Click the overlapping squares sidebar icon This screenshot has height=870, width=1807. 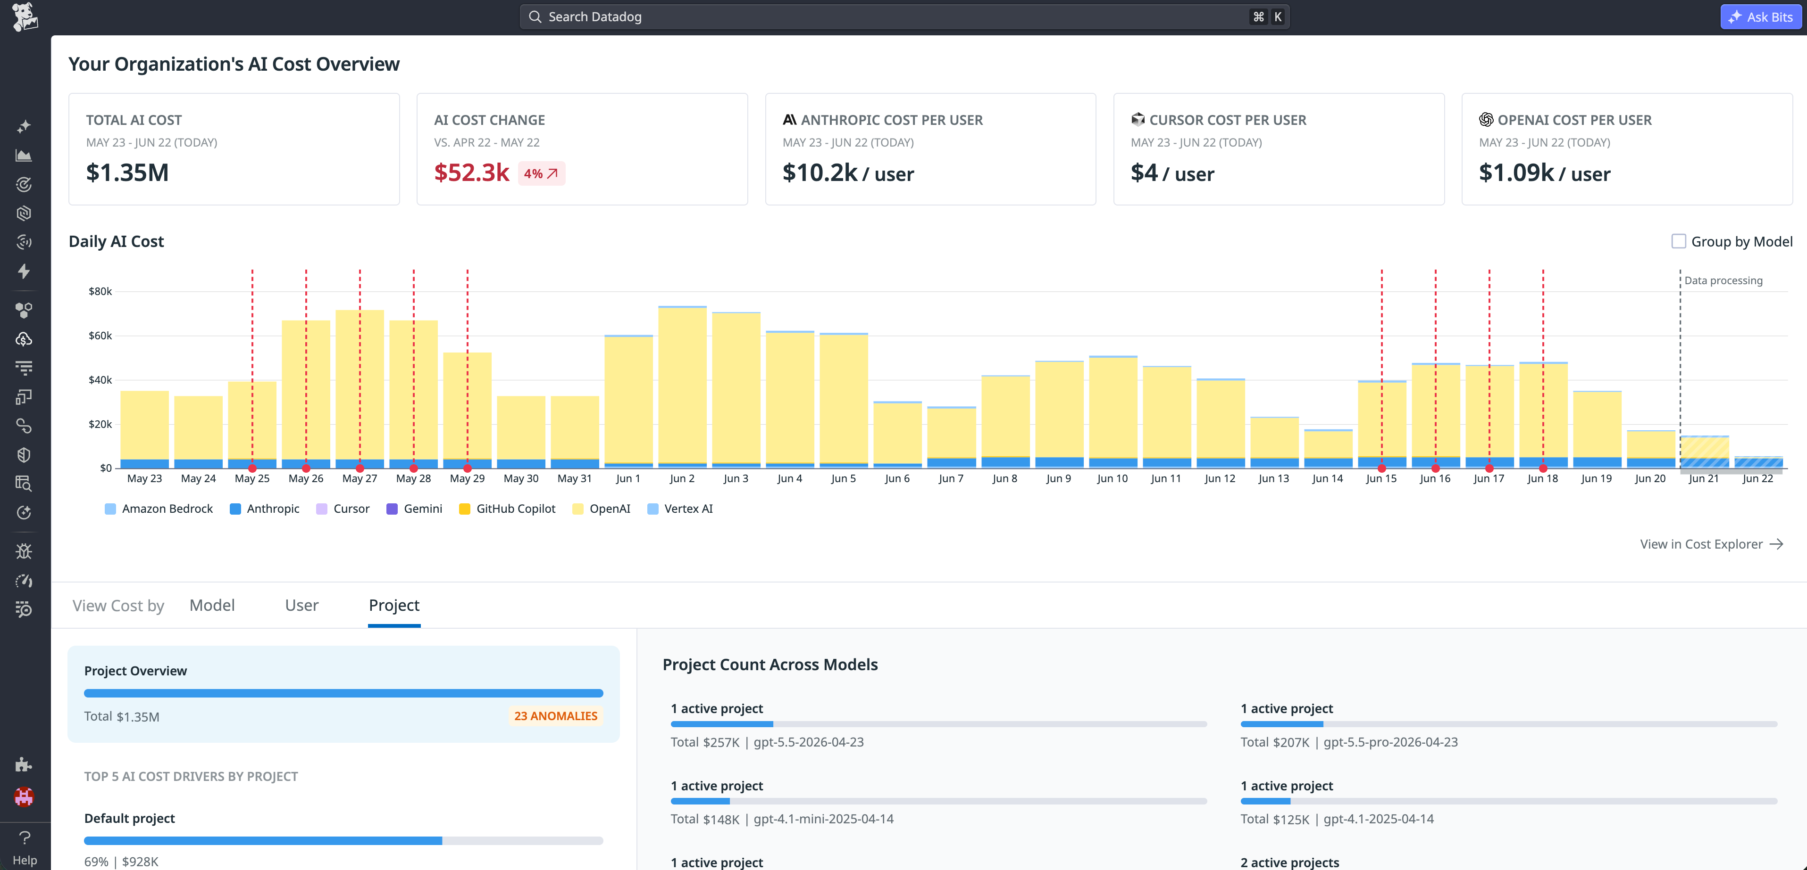pos(24,396)
